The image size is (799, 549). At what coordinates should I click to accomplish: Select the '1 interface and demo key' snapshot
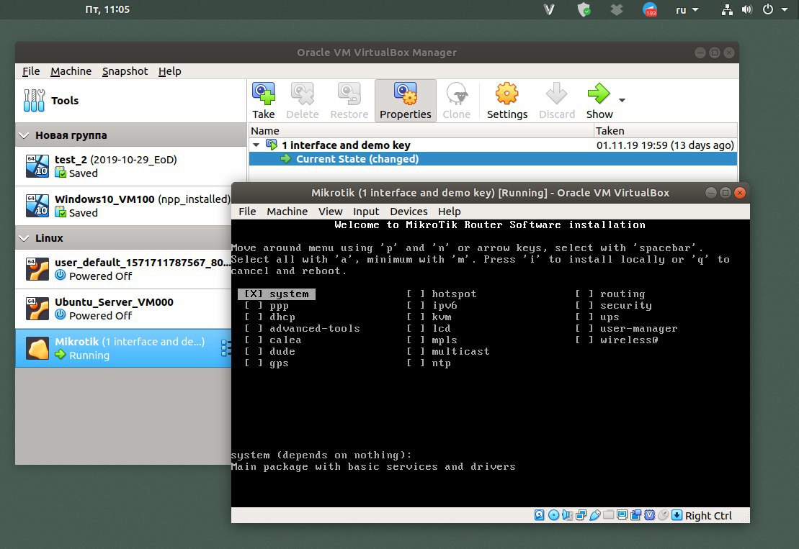pos(493,145)
